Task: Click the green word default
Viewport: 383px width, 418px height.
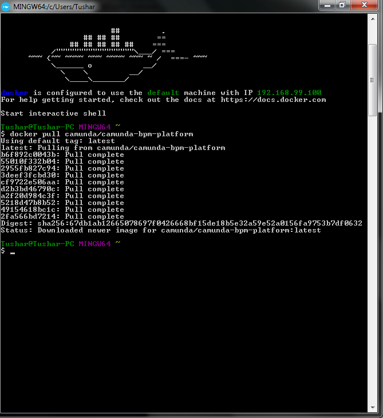Action: coord(163,93)
